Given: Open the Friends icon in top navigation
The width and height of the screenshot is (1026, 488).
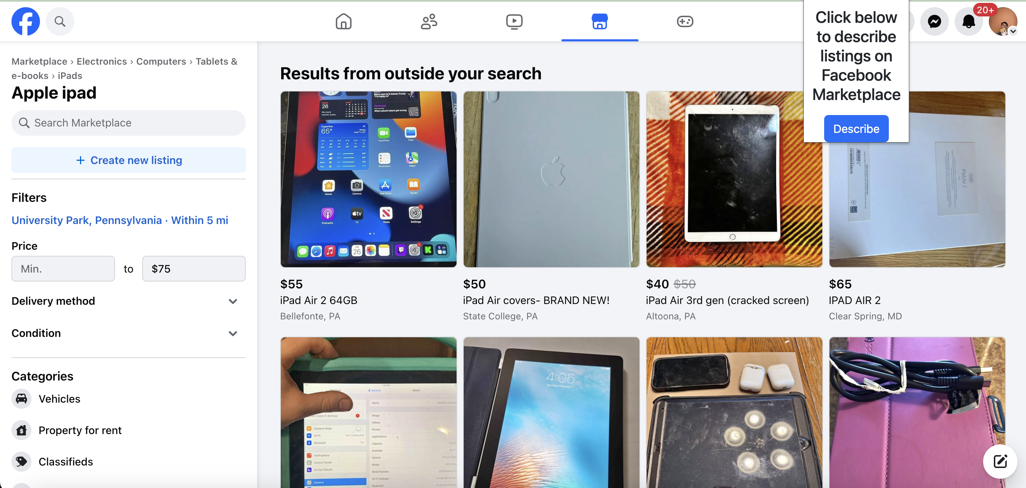Looking at the screenshot, I should (429, 21).
